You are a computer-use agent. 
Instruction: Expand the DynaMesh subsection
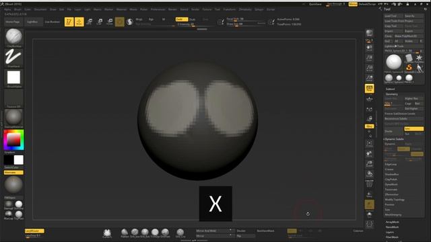click(391, 184)
